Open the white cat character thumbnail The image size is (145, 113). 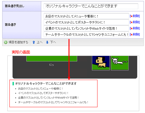(120, 63)
